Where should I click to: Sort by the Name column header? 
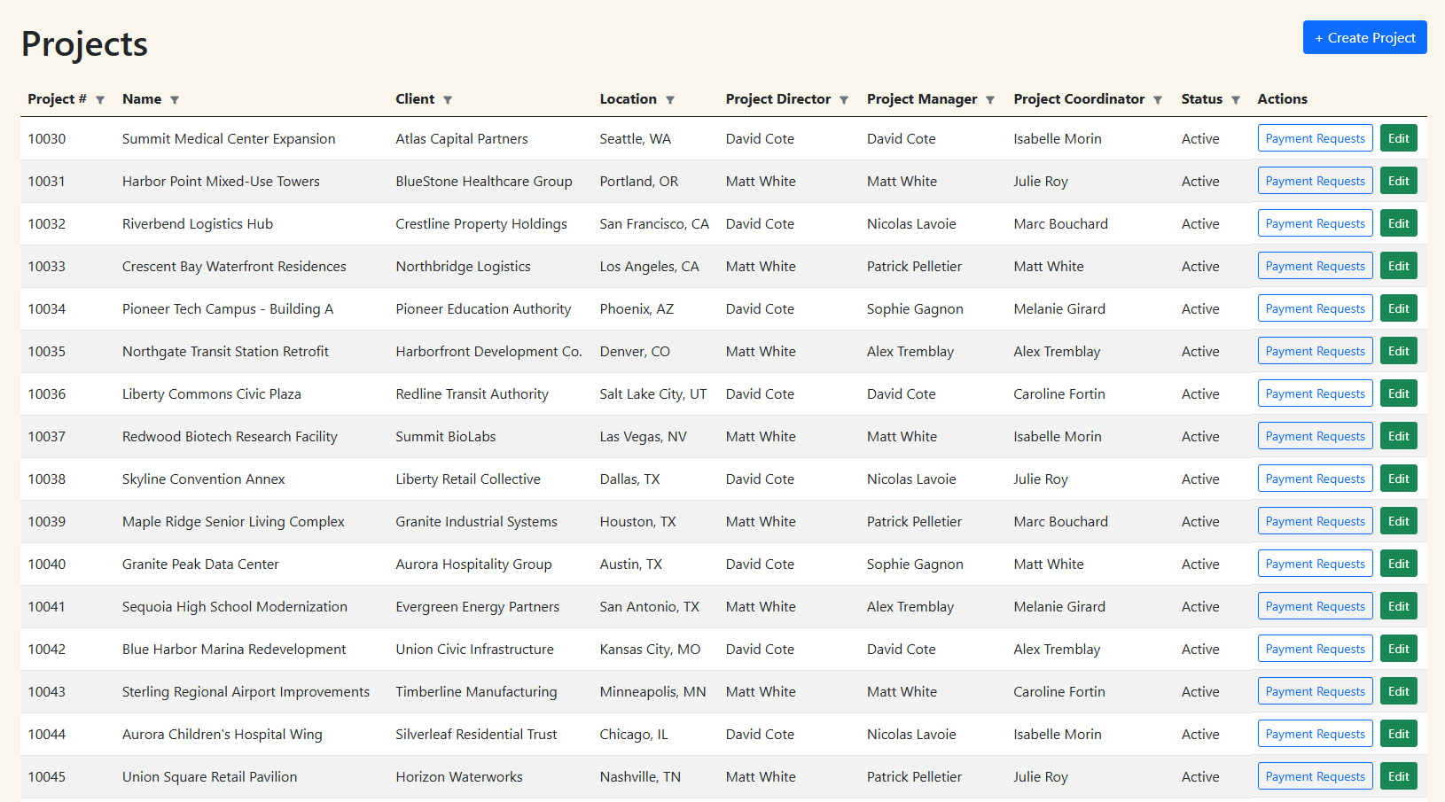[142, 99]
